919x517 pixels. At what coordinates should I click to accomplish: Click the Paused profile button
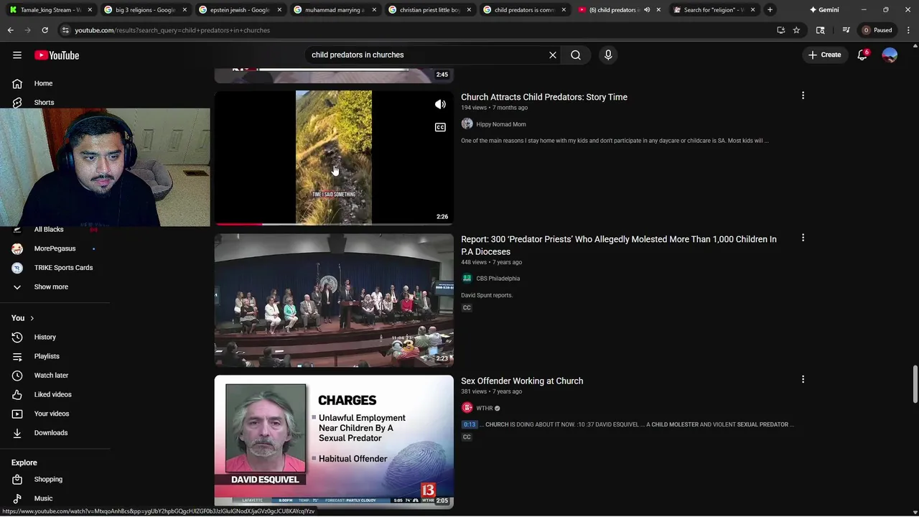click(877, 30)
